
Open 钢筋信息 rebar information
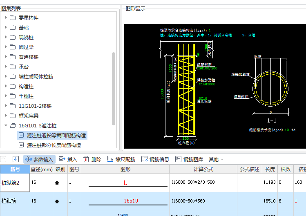click(x=155, y=159)
